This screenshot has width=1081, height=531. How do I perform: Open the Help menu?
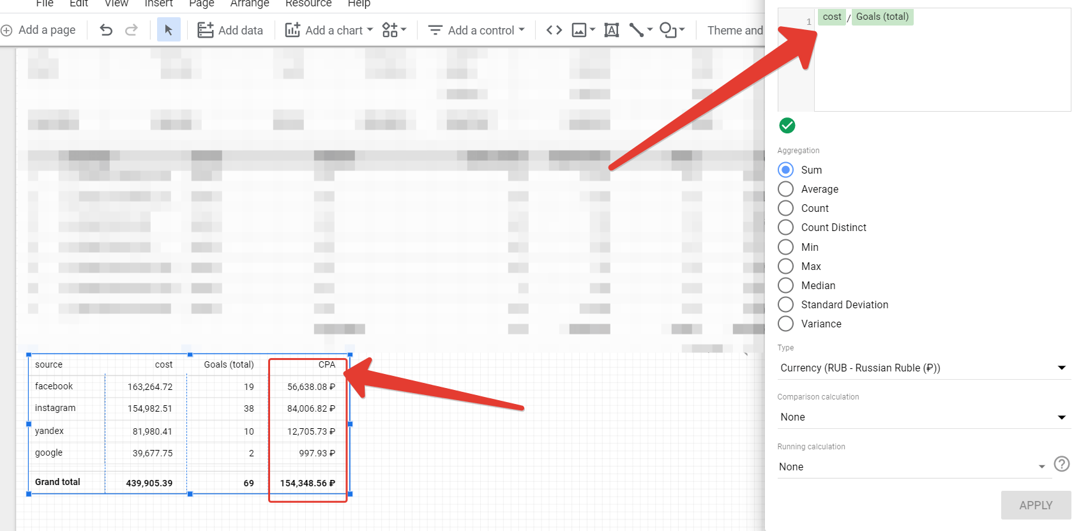tap(359, 3)
